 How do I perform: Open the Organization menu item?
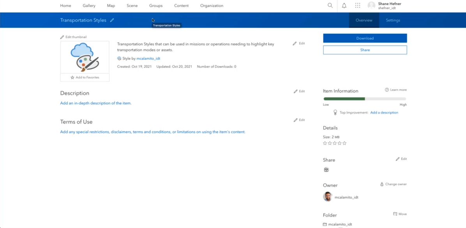[x=212, y=5]
